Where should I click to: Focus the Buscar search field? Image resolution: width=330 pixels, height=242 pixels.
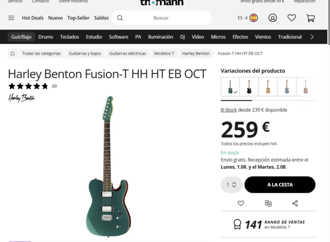tap(161, 18)
